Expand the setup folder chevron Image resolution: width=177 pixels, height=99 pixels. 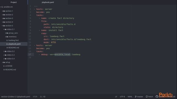pyautogui.click(x=2, y=62)
